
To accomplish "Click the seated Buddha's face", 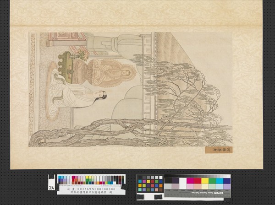I will [126, 72].
